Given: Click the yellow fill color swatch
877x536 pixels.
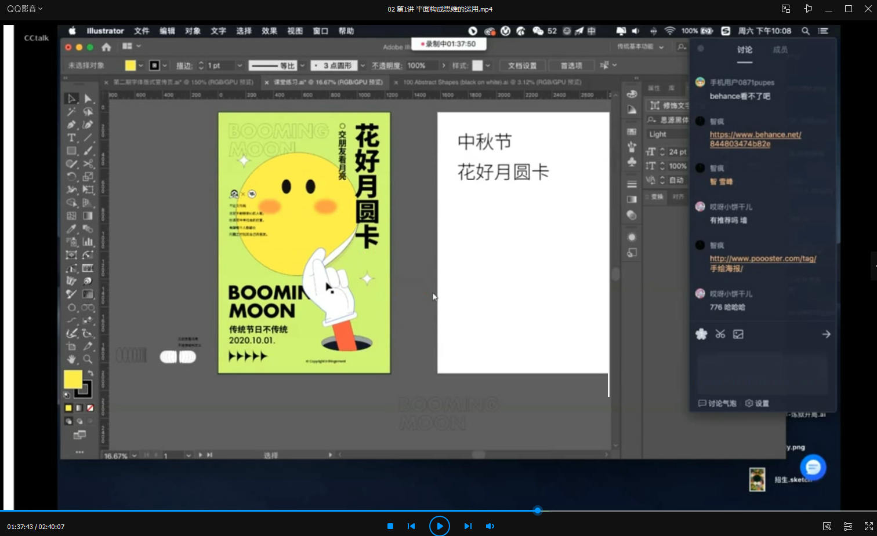Looking at the screenshot, I should coord(73,380).
